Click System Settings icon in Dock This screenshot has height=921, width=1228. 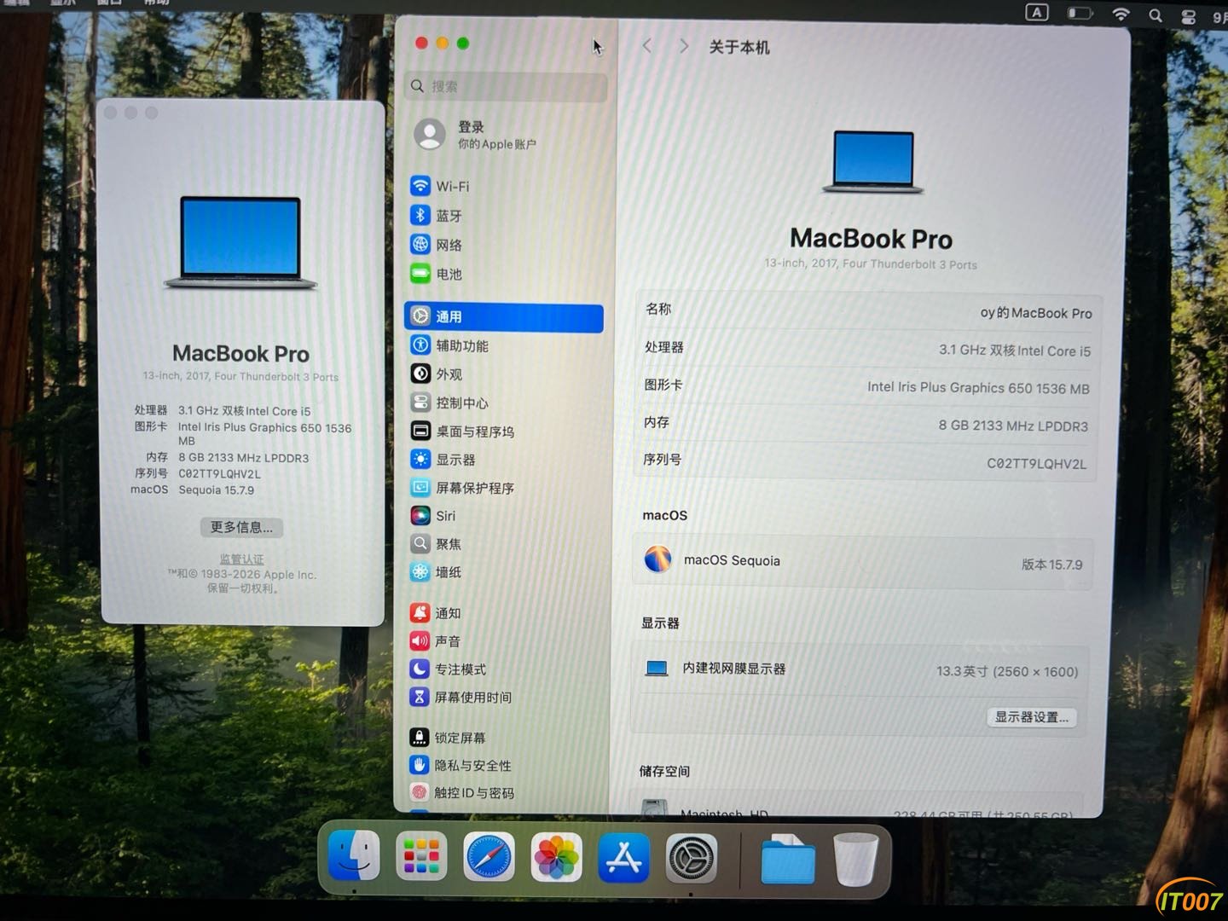(691, 859)
